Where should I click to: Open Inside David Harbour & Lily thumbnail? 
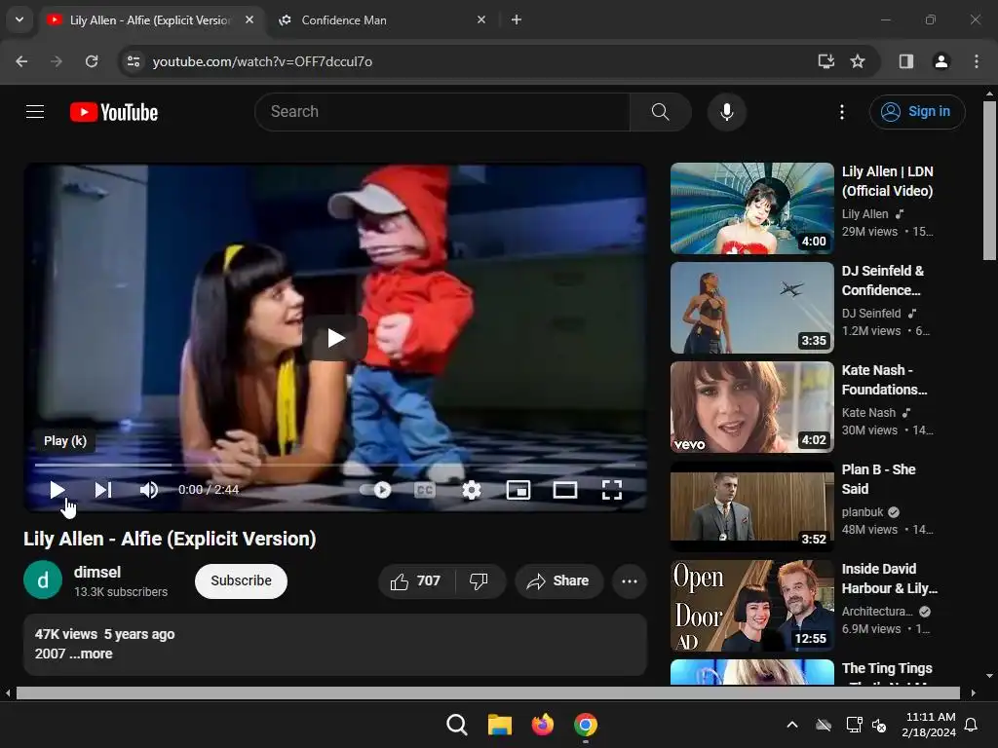coord(751,606)
